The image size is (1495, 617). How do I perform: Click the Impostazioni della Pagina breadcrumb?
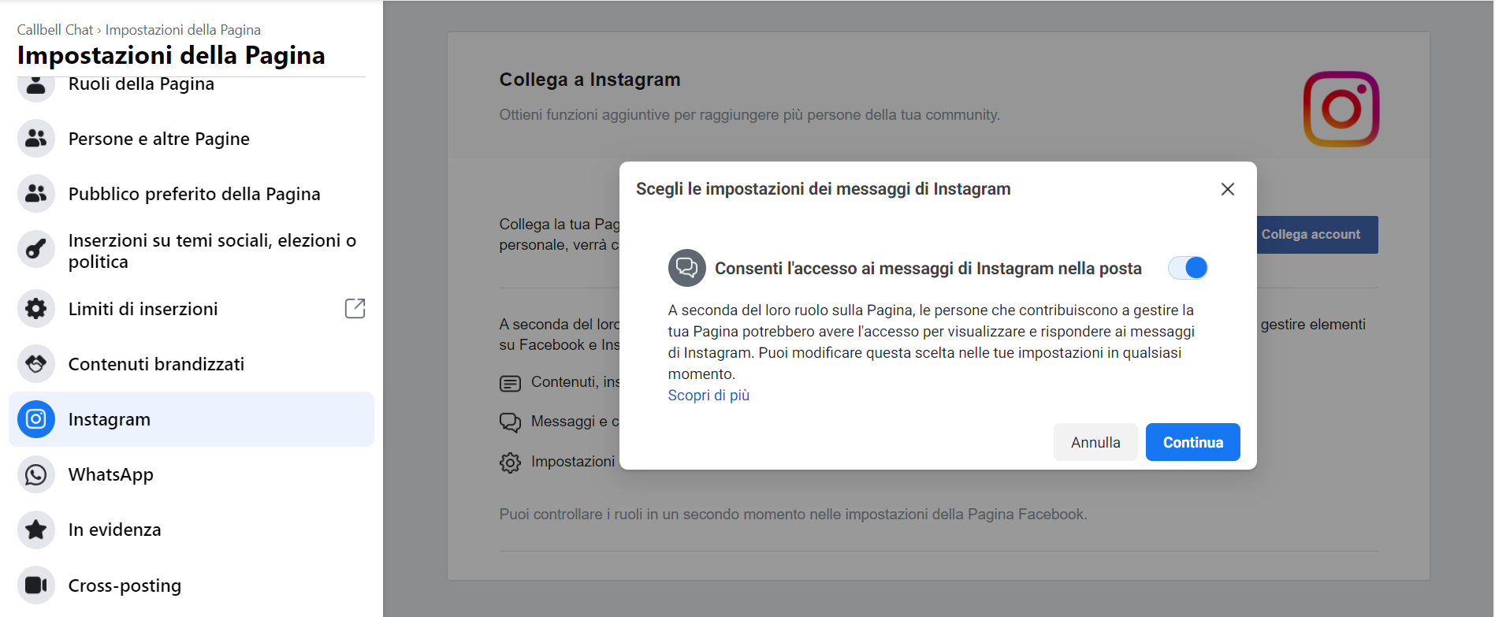[183, 30]
